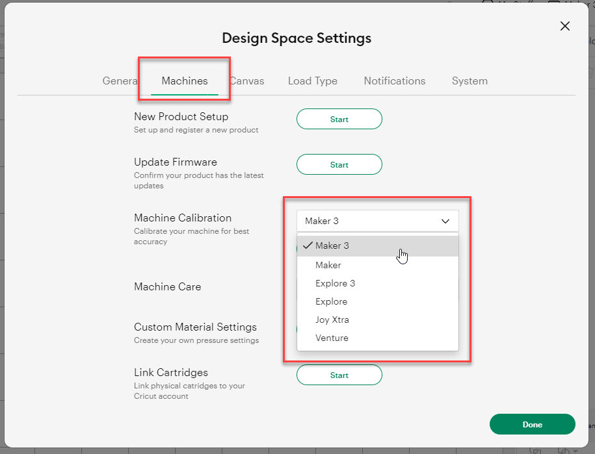Screen dimensions: 595x454
Task: Click the checkmark beside Maker 3
Action: tap(308, 246)
